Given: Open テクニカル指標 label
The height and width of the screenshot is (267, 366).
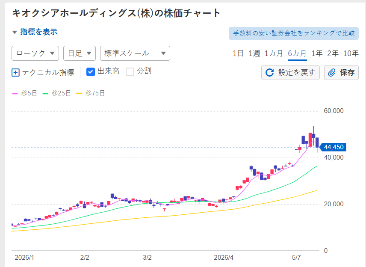Looking at the screenshot, I should pos(48,72).
